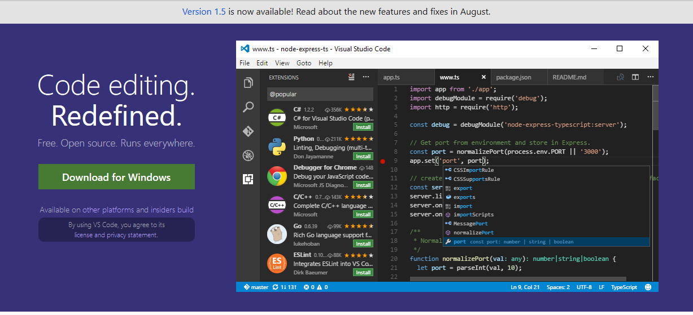
Task: Open the File menu
Action: pyautogui.click(x=245, y=63)
